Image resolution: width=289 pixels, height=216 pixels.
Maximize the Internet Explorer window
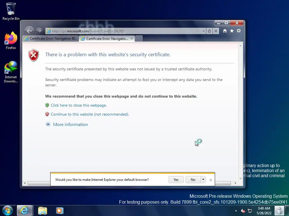tap(226, 23)
